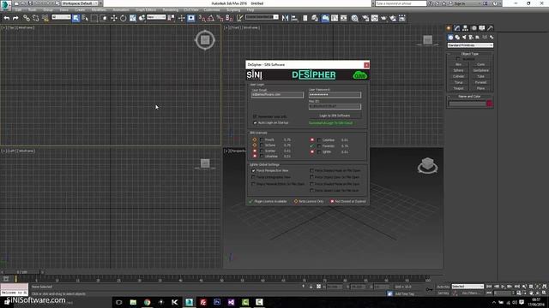Open the key mode Selected dropdown

[468, 287]
